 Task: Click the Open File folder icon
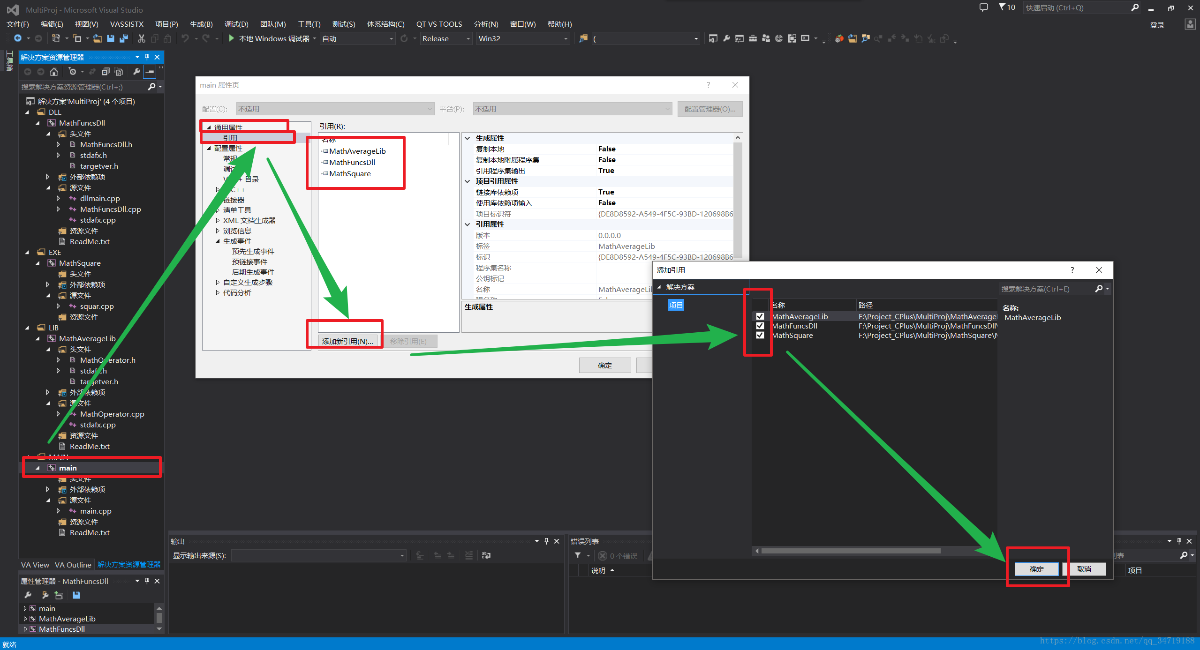(98, 38)
